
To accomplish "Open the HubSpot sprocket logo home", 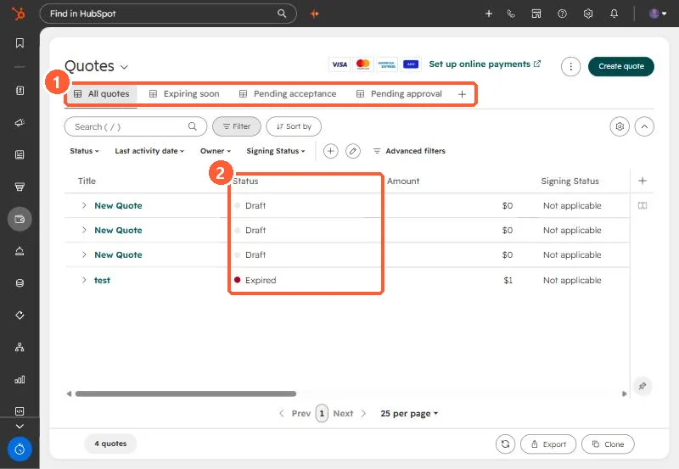I will coord(19,14).
